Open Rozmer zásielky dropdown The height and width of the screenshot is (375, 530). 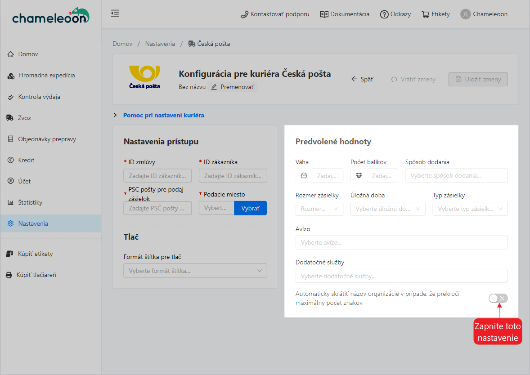coord(319,209)
